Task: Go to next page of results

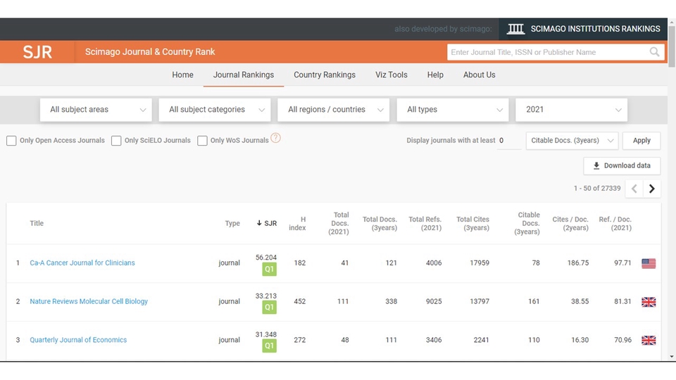Action: (652, 189)
